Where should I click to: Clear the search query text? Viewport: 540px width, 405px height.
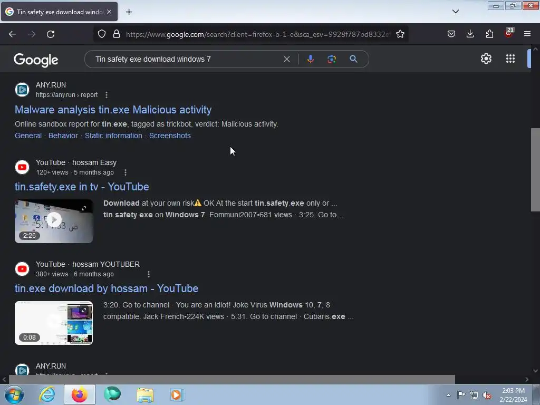286,59
